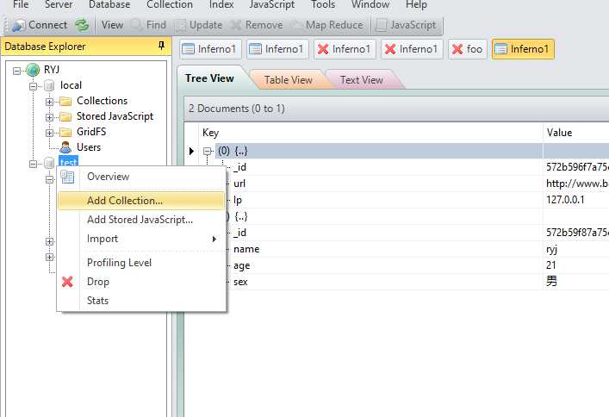Image resolution: width=609 pixels, height=417 pixels.
Task: Pin the Database Explorer panel
Action: tap(162, 46)
